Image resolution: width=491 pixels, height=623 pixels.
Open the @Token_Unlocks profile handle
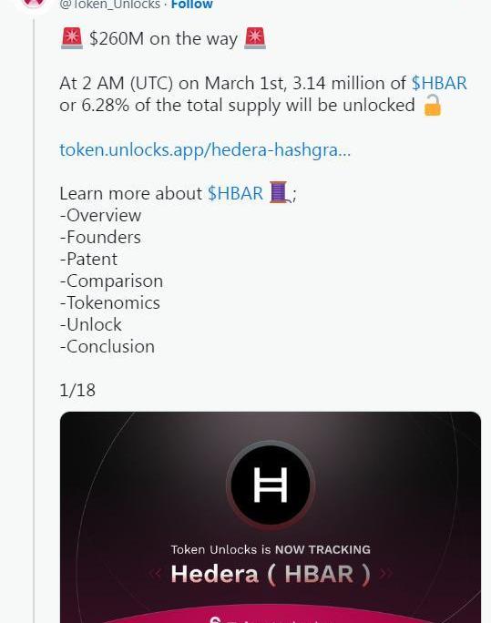pyautogui.click(x=109, y=5)
